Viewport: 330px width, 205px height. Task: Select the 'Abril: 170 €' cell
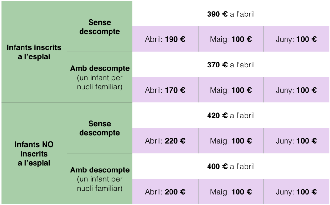[165, 90]
